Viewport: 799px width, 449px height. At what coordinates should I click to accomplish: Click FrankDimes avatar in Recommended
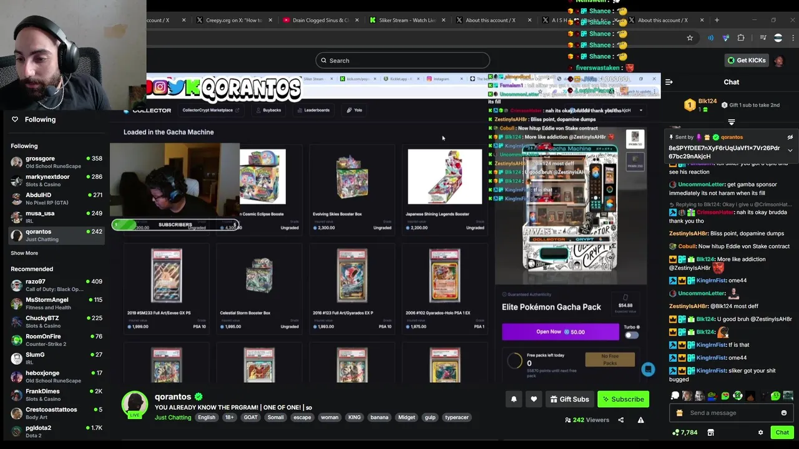pos(17,395)
